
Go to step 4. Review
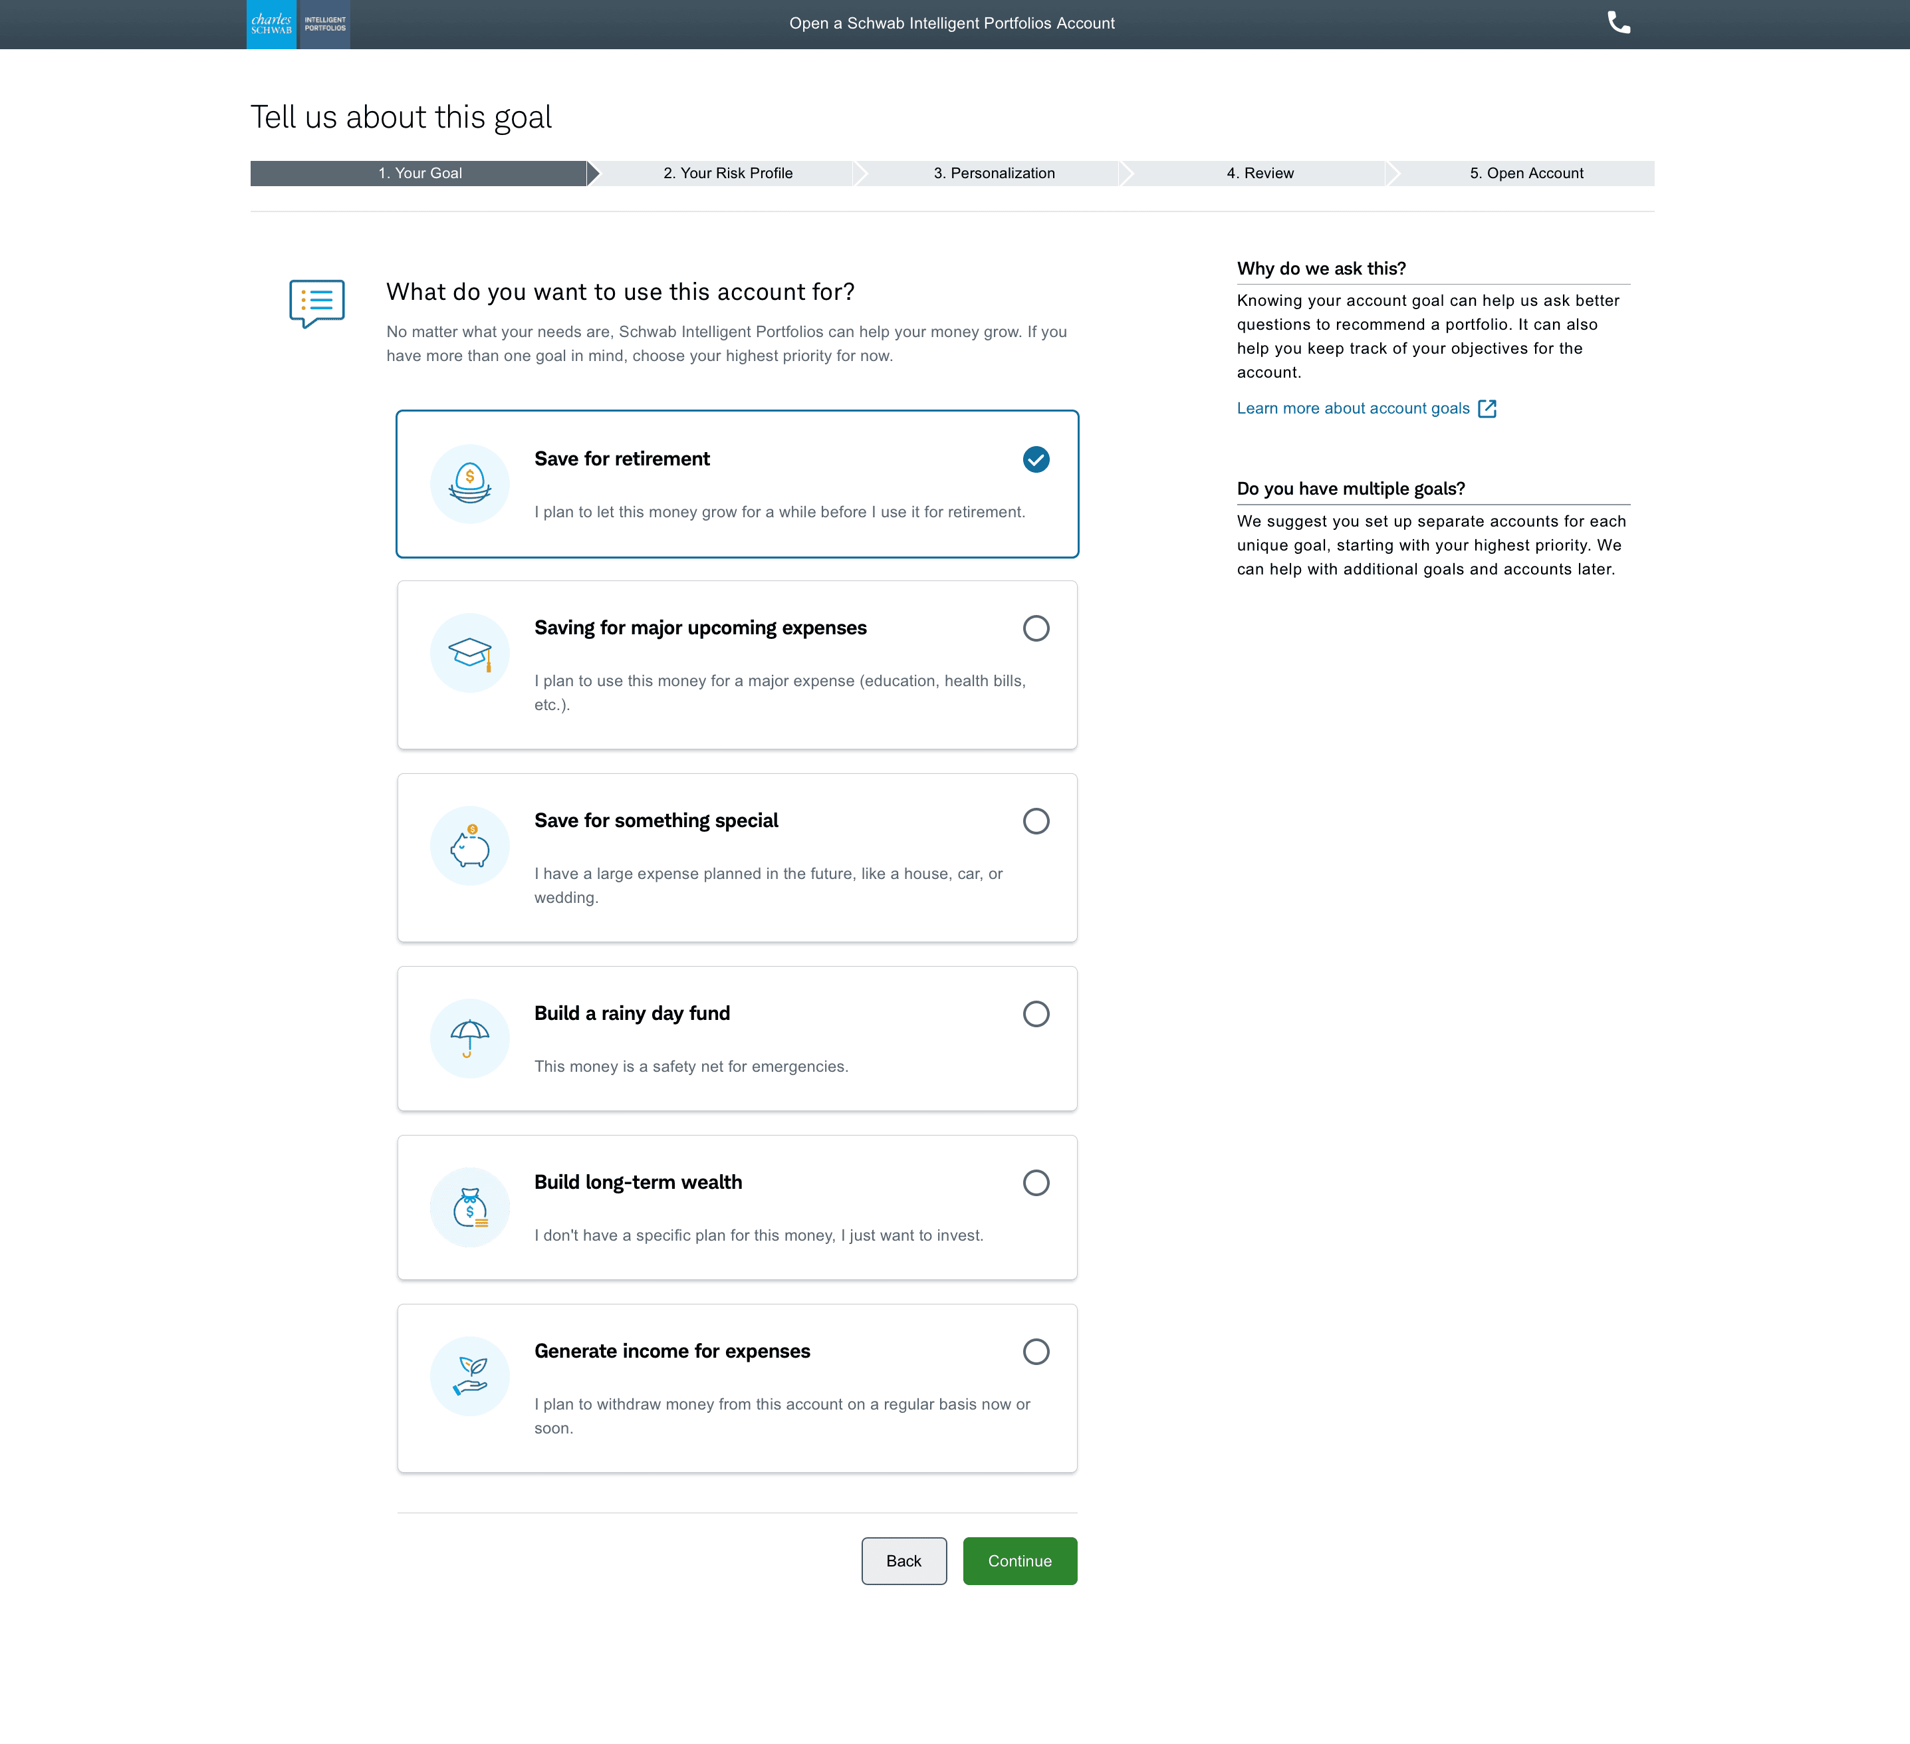(x=1260, y=174)
